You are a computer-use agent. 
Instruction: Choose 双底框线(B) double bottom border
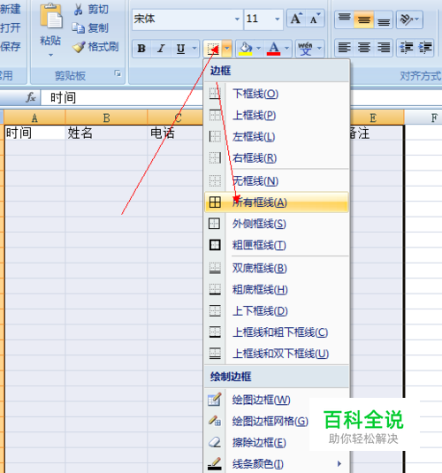277,268
